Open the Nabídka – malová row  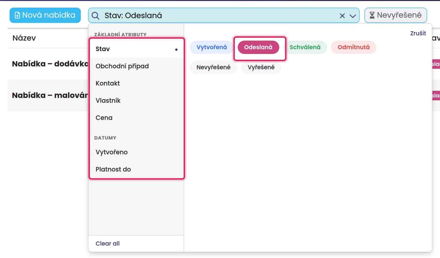tap(48, 95)
